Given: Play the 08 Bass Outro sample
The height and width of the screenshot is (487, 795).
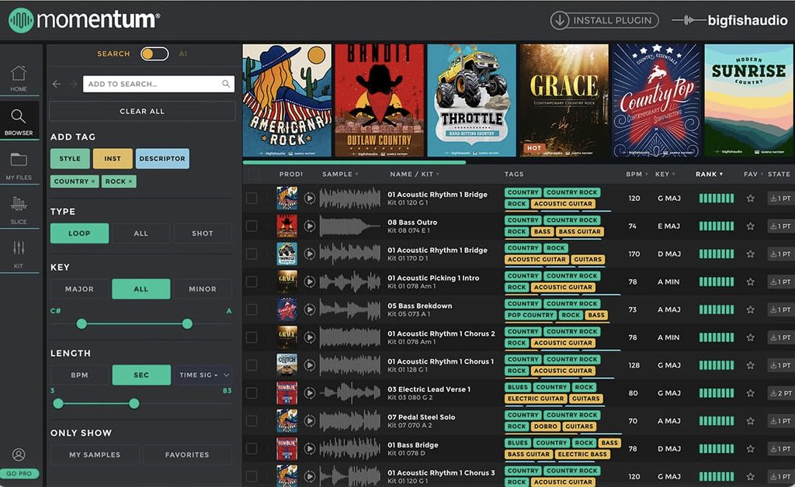Looking at the screenshot, I should [x=309, y=226].
